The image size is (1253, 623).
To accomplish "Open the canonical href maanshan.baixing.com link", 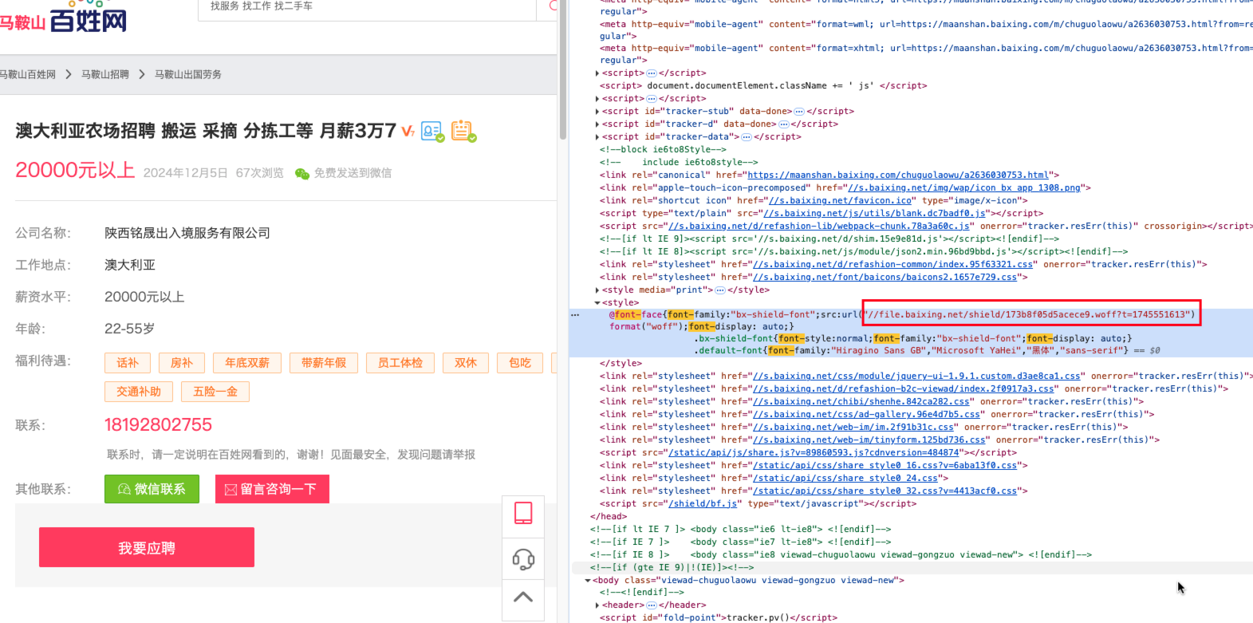I will point(899,175).
